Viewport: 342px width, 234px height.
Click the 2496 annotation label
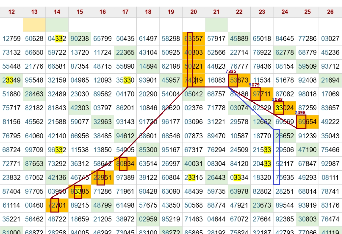[300, 113]
